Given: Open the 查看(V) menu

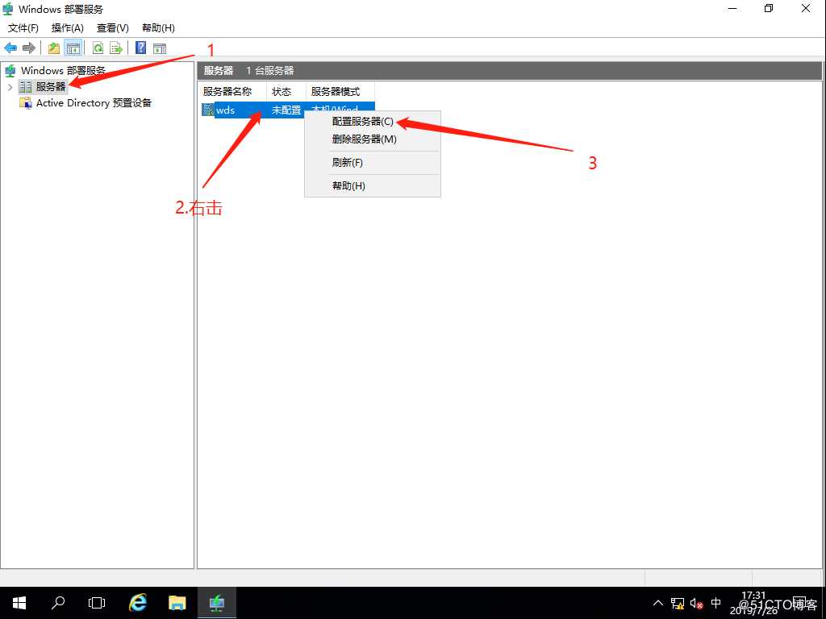Looking at the screenshot, I should point(113,28).
